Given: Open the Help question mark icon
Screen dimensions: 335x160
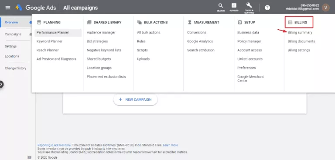Looking at the screenshot, I should click(x=267, y=8).
